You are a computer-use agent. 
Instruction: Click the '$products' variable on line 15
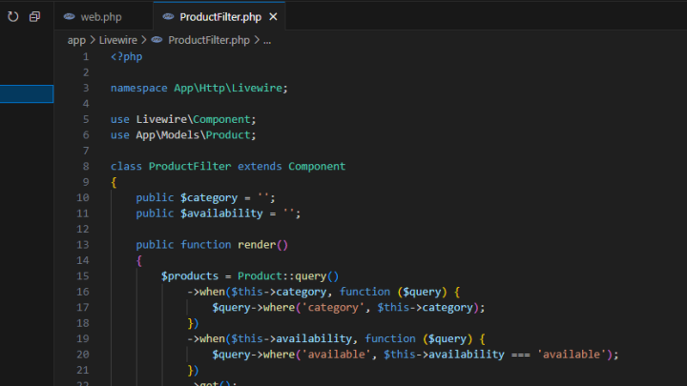[x=190, y=276]
